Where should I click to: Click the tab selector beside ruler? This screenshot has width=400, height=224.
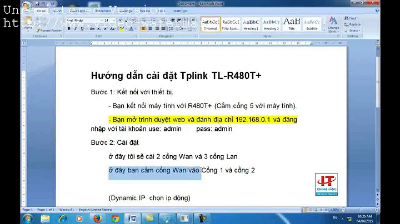pos(24,43)
